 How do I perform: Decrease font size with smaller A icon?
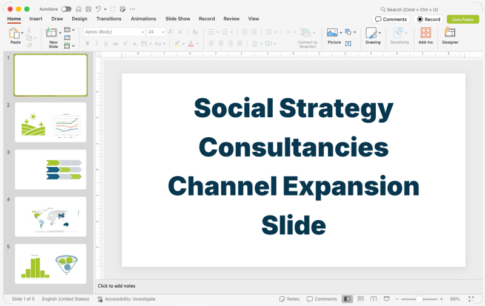click(x=180, y=32)
